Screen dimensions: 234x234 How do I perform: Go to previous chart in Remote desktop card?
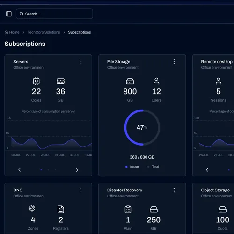207,170
